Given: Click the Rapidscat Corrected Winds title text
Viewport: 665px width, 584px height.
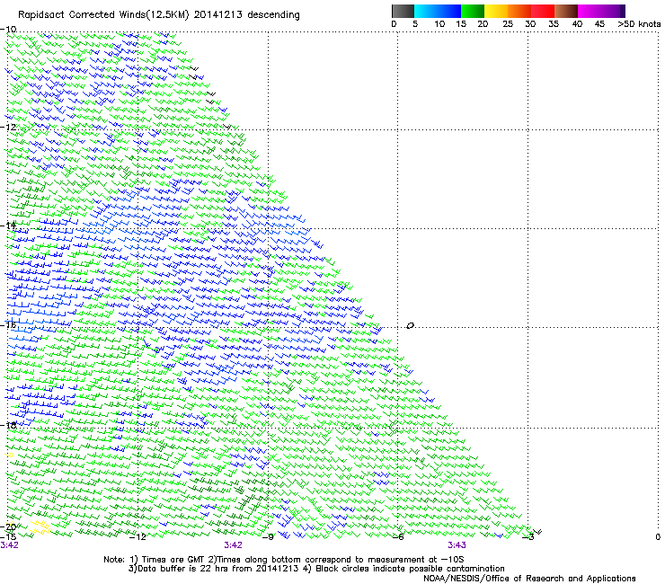Looking at the screenshot, I should point(159,14).
